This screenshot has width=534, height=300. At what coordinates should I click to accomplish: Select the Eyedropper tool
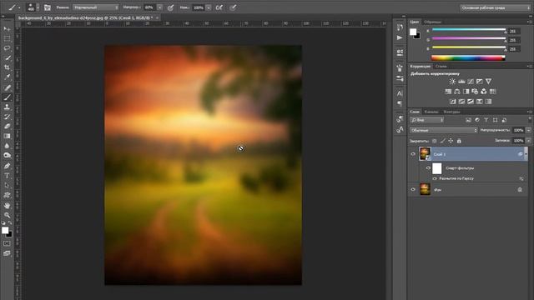point(7,77)
